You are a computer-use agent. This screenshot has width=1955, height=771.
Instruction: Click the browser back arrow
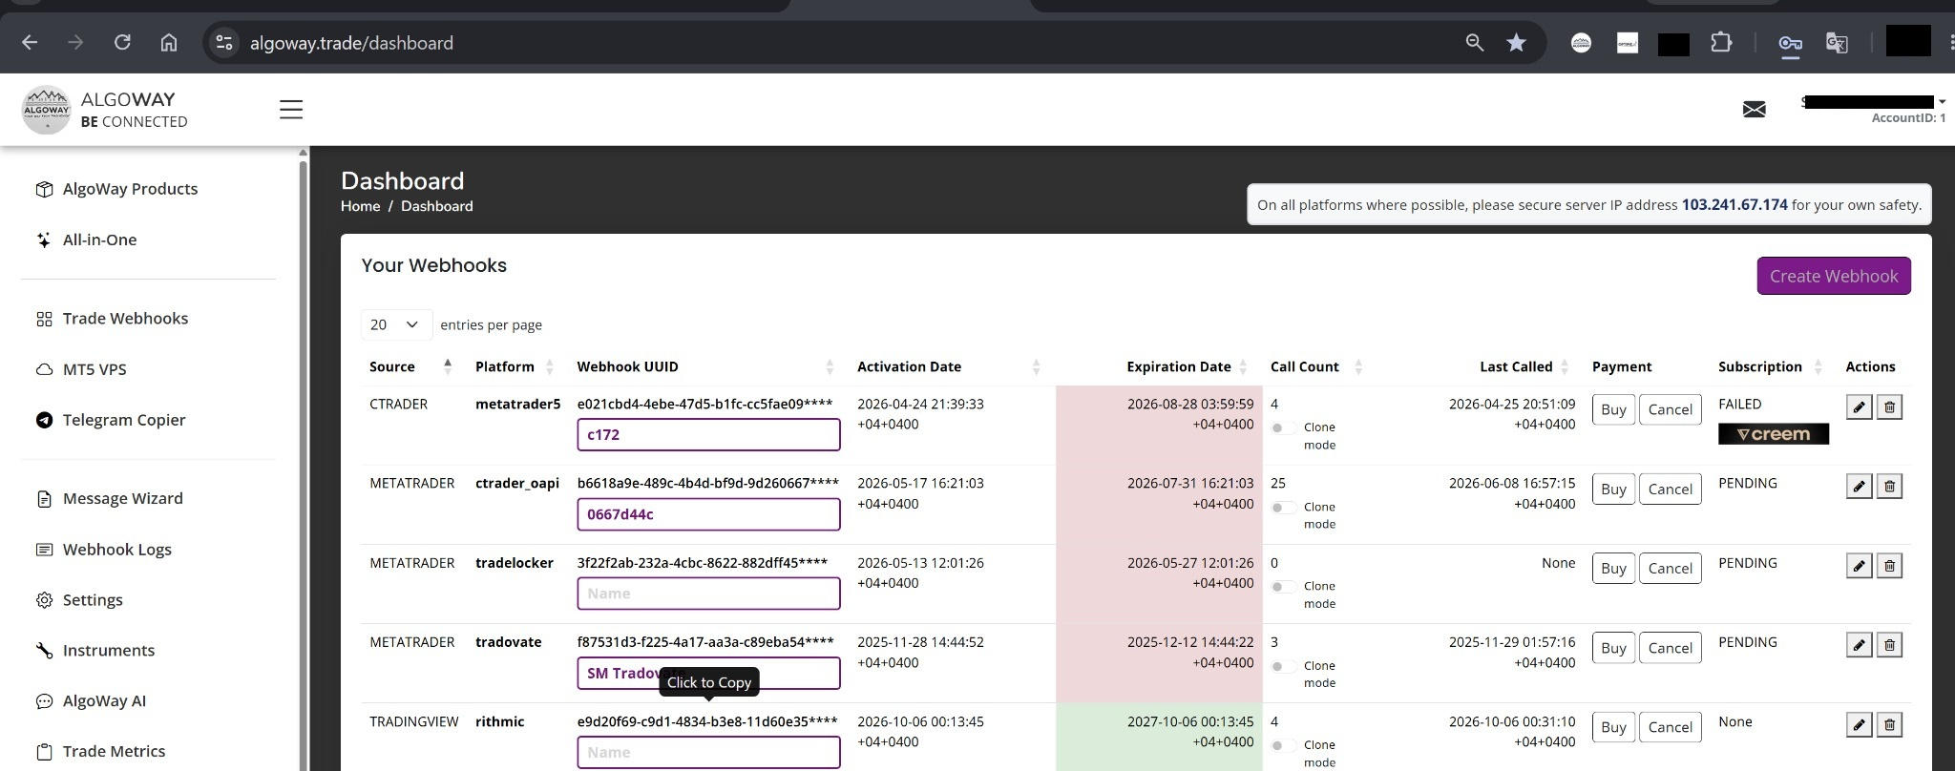(x=30, y=43)
